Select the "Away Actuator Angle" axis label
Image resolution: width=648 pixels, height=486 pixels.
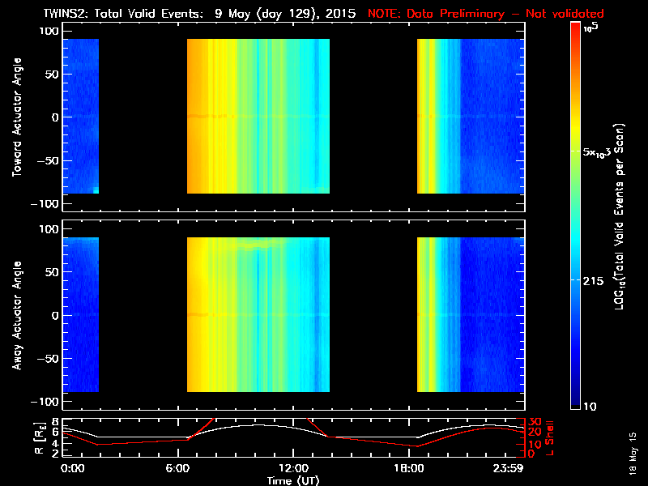coord(17,315)
